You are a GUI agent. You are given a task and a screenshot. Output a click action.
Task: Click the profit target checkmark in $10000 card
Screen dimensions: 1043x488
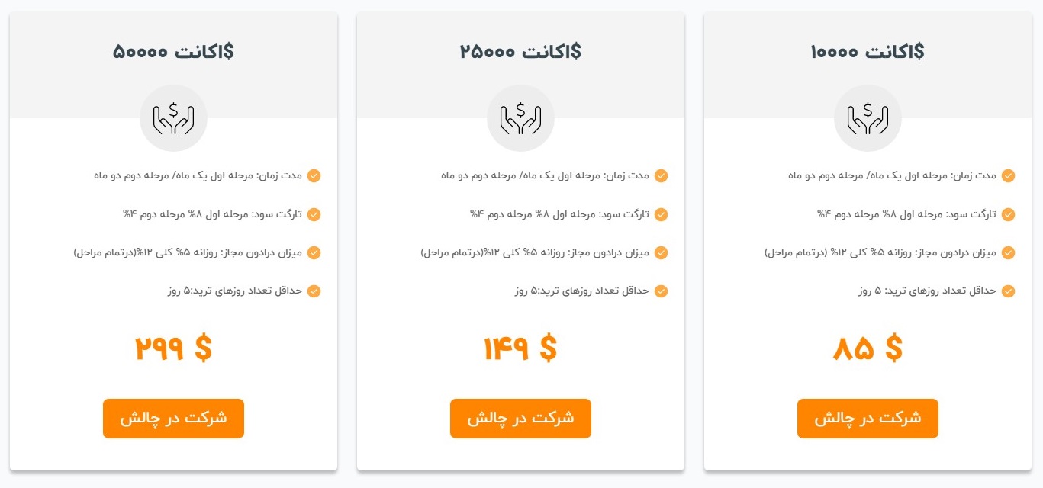pos(1009,215)
